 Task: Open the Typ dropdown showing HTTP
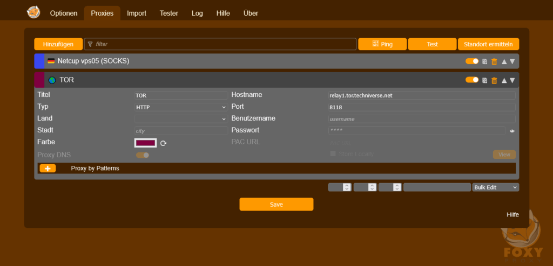click(x=181, y=107)
